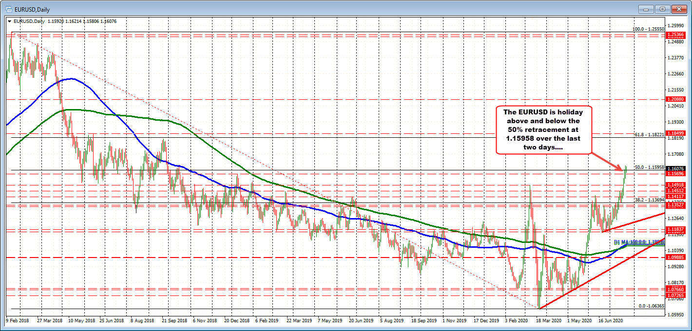Click the 1.08170 value on the price scale
The height and width of the screenshot is (331, 692).
pyautogui.click(x=675, y=282)
